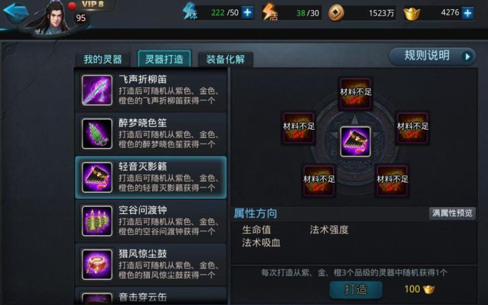The height and width of the screenshot is (305, 488).
Task: Click the left 材料不足 material slot
Action: (x=299, y=128)
